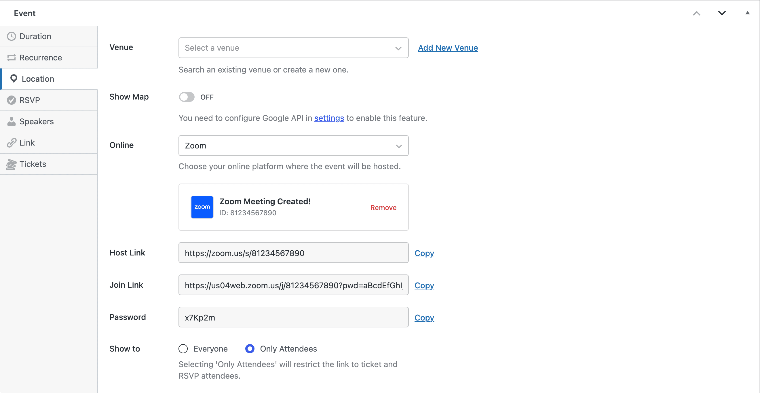760x393 pixels.
Task: Click the Link chain icon
Action: (12, 143)
